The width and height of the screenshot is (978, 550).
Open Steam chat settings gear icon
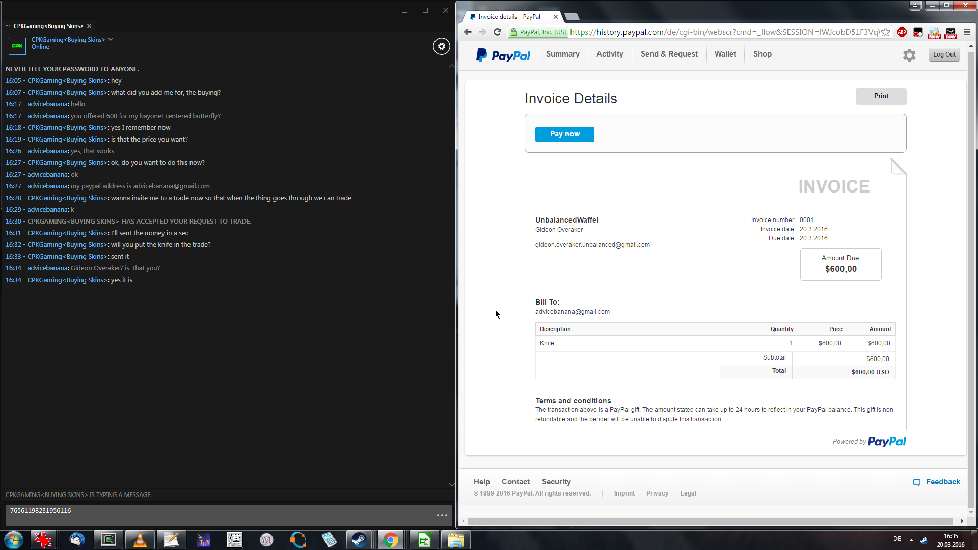pyautogui.click(x=441, y=46)
